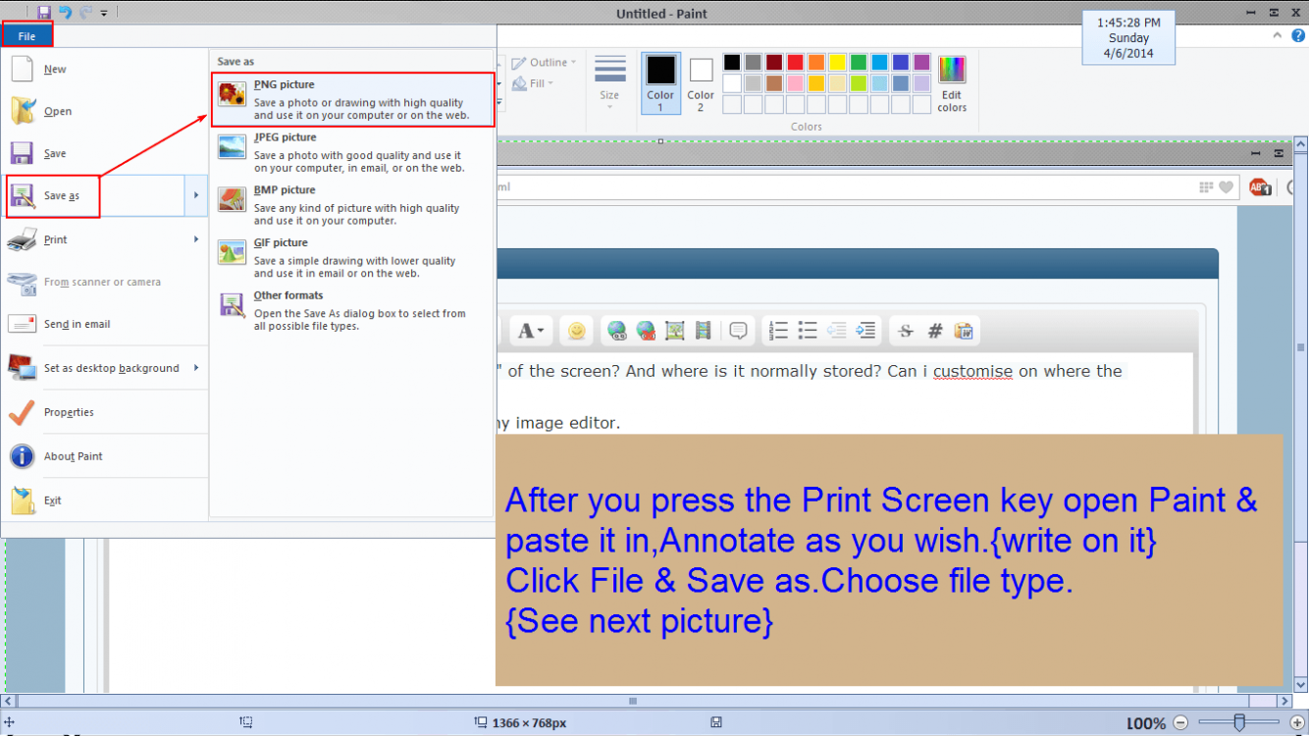Pick the yellow palette swatch
The width and height of the screenshot is (1309, 736).
click(x=837, y=63)
